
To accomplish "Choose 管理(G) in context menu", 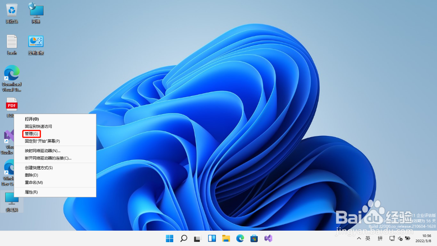I will tap(55, 134).
